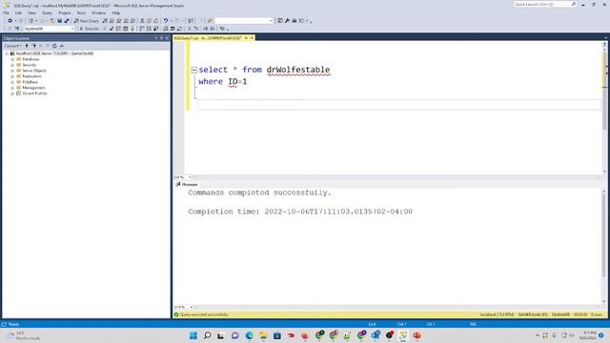
Task: Click the weather widget on taskbar
Action: point(24,336)
